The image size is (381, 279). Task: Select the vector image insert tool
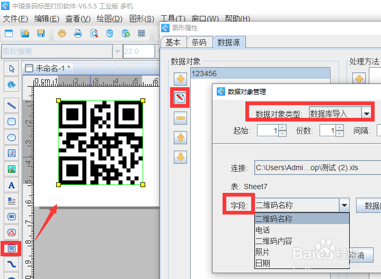[12, 153]
